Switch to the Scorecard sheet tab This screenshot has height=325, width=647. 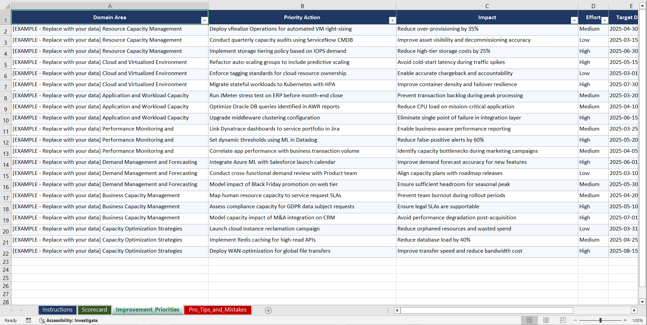click(x=95, y=310)
